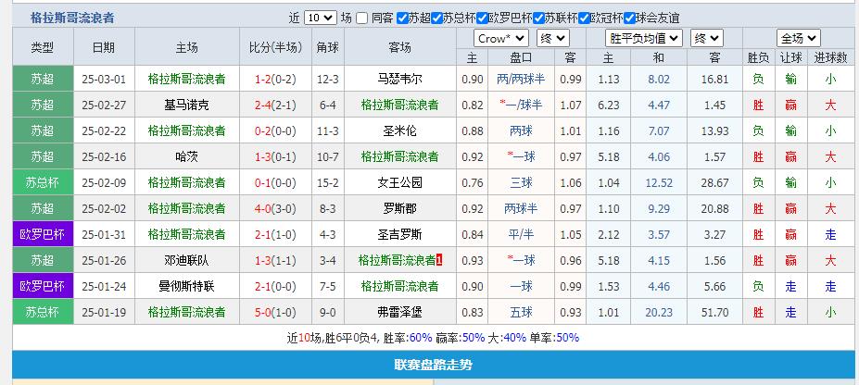Open the 基马诺克 home team link
This screenshot has width=859, height=385.
pyautogui.click(x=186, y=105)
